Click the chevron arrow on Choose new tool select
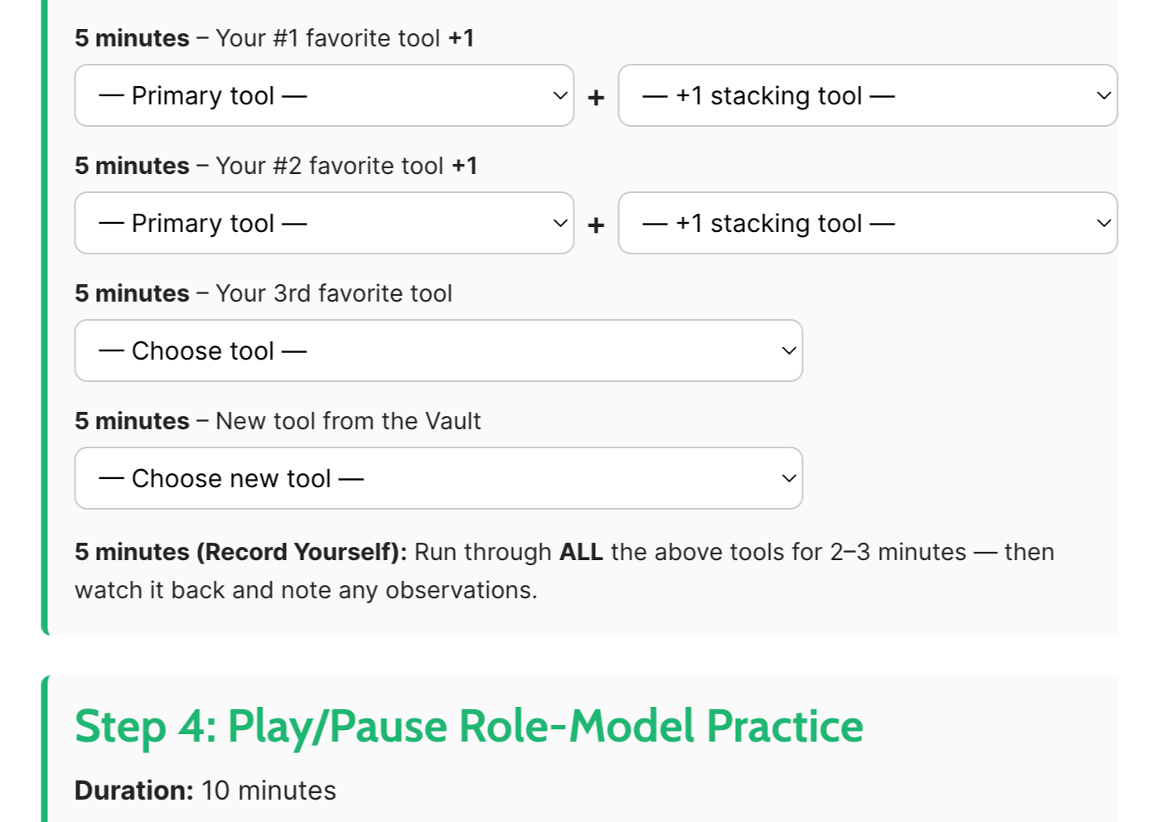 (x=789, y=478)
